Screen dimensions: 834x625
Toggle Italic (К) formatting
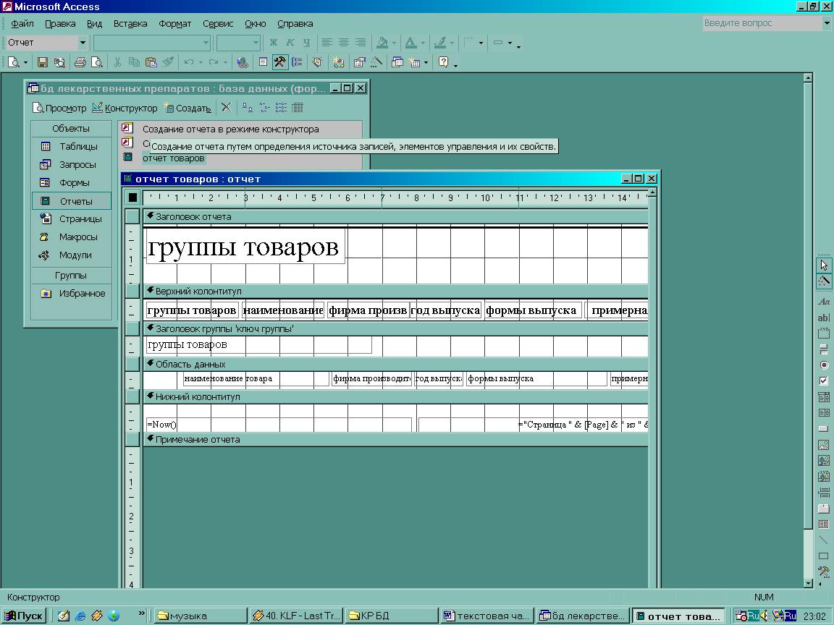(x=290, y=43)
